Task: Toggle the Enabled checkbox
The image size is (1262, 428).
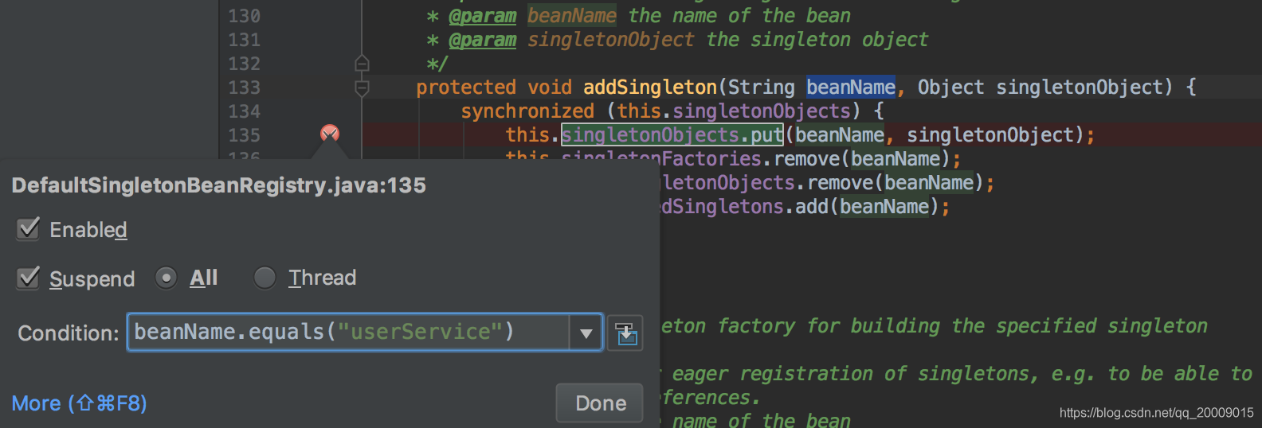Action: point(29,229)
